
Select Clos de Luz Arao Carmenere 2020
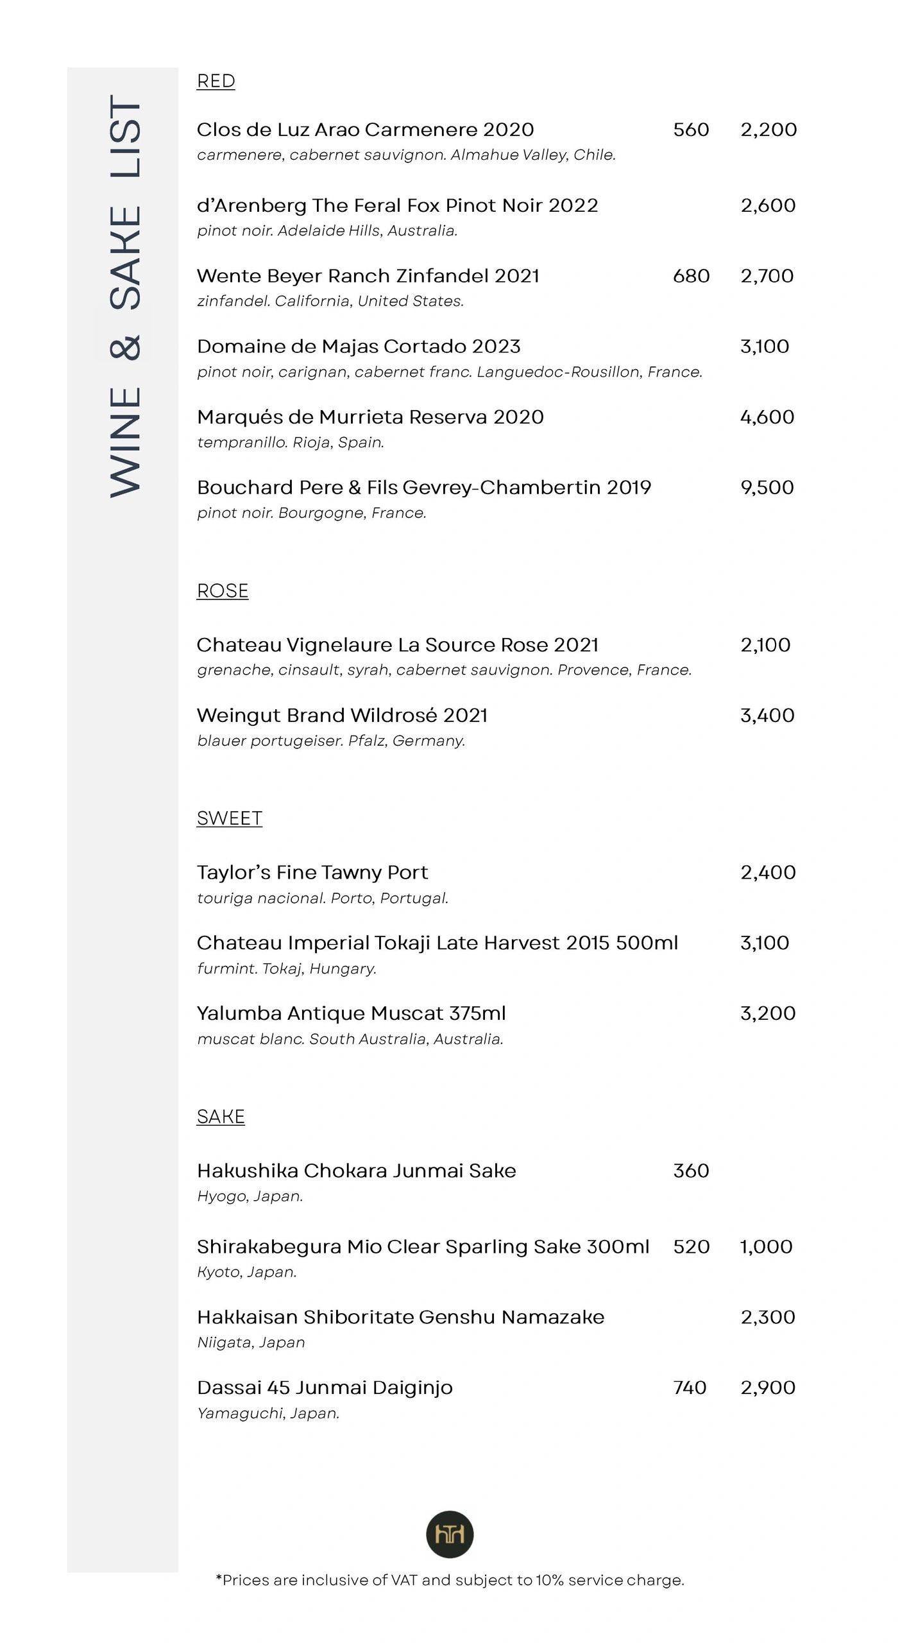pyautogui.click(x=365, y=130)
